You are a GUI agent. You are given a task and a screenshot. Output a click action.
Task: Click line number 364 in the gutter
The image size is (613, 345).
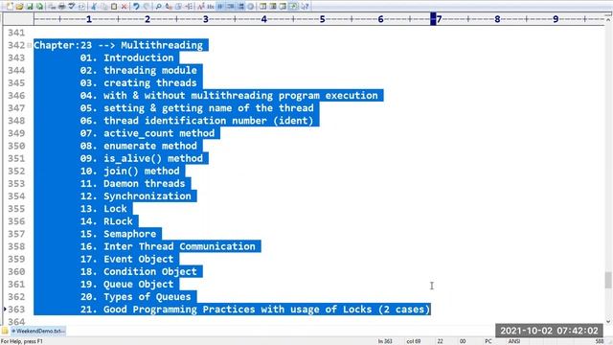(x=16, y=322)
